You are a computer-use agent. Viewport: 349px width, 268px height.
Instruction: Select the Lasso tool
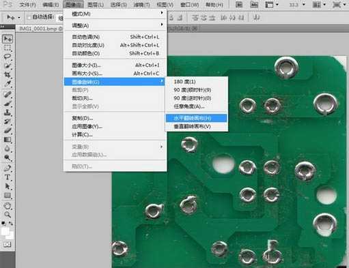8,57
